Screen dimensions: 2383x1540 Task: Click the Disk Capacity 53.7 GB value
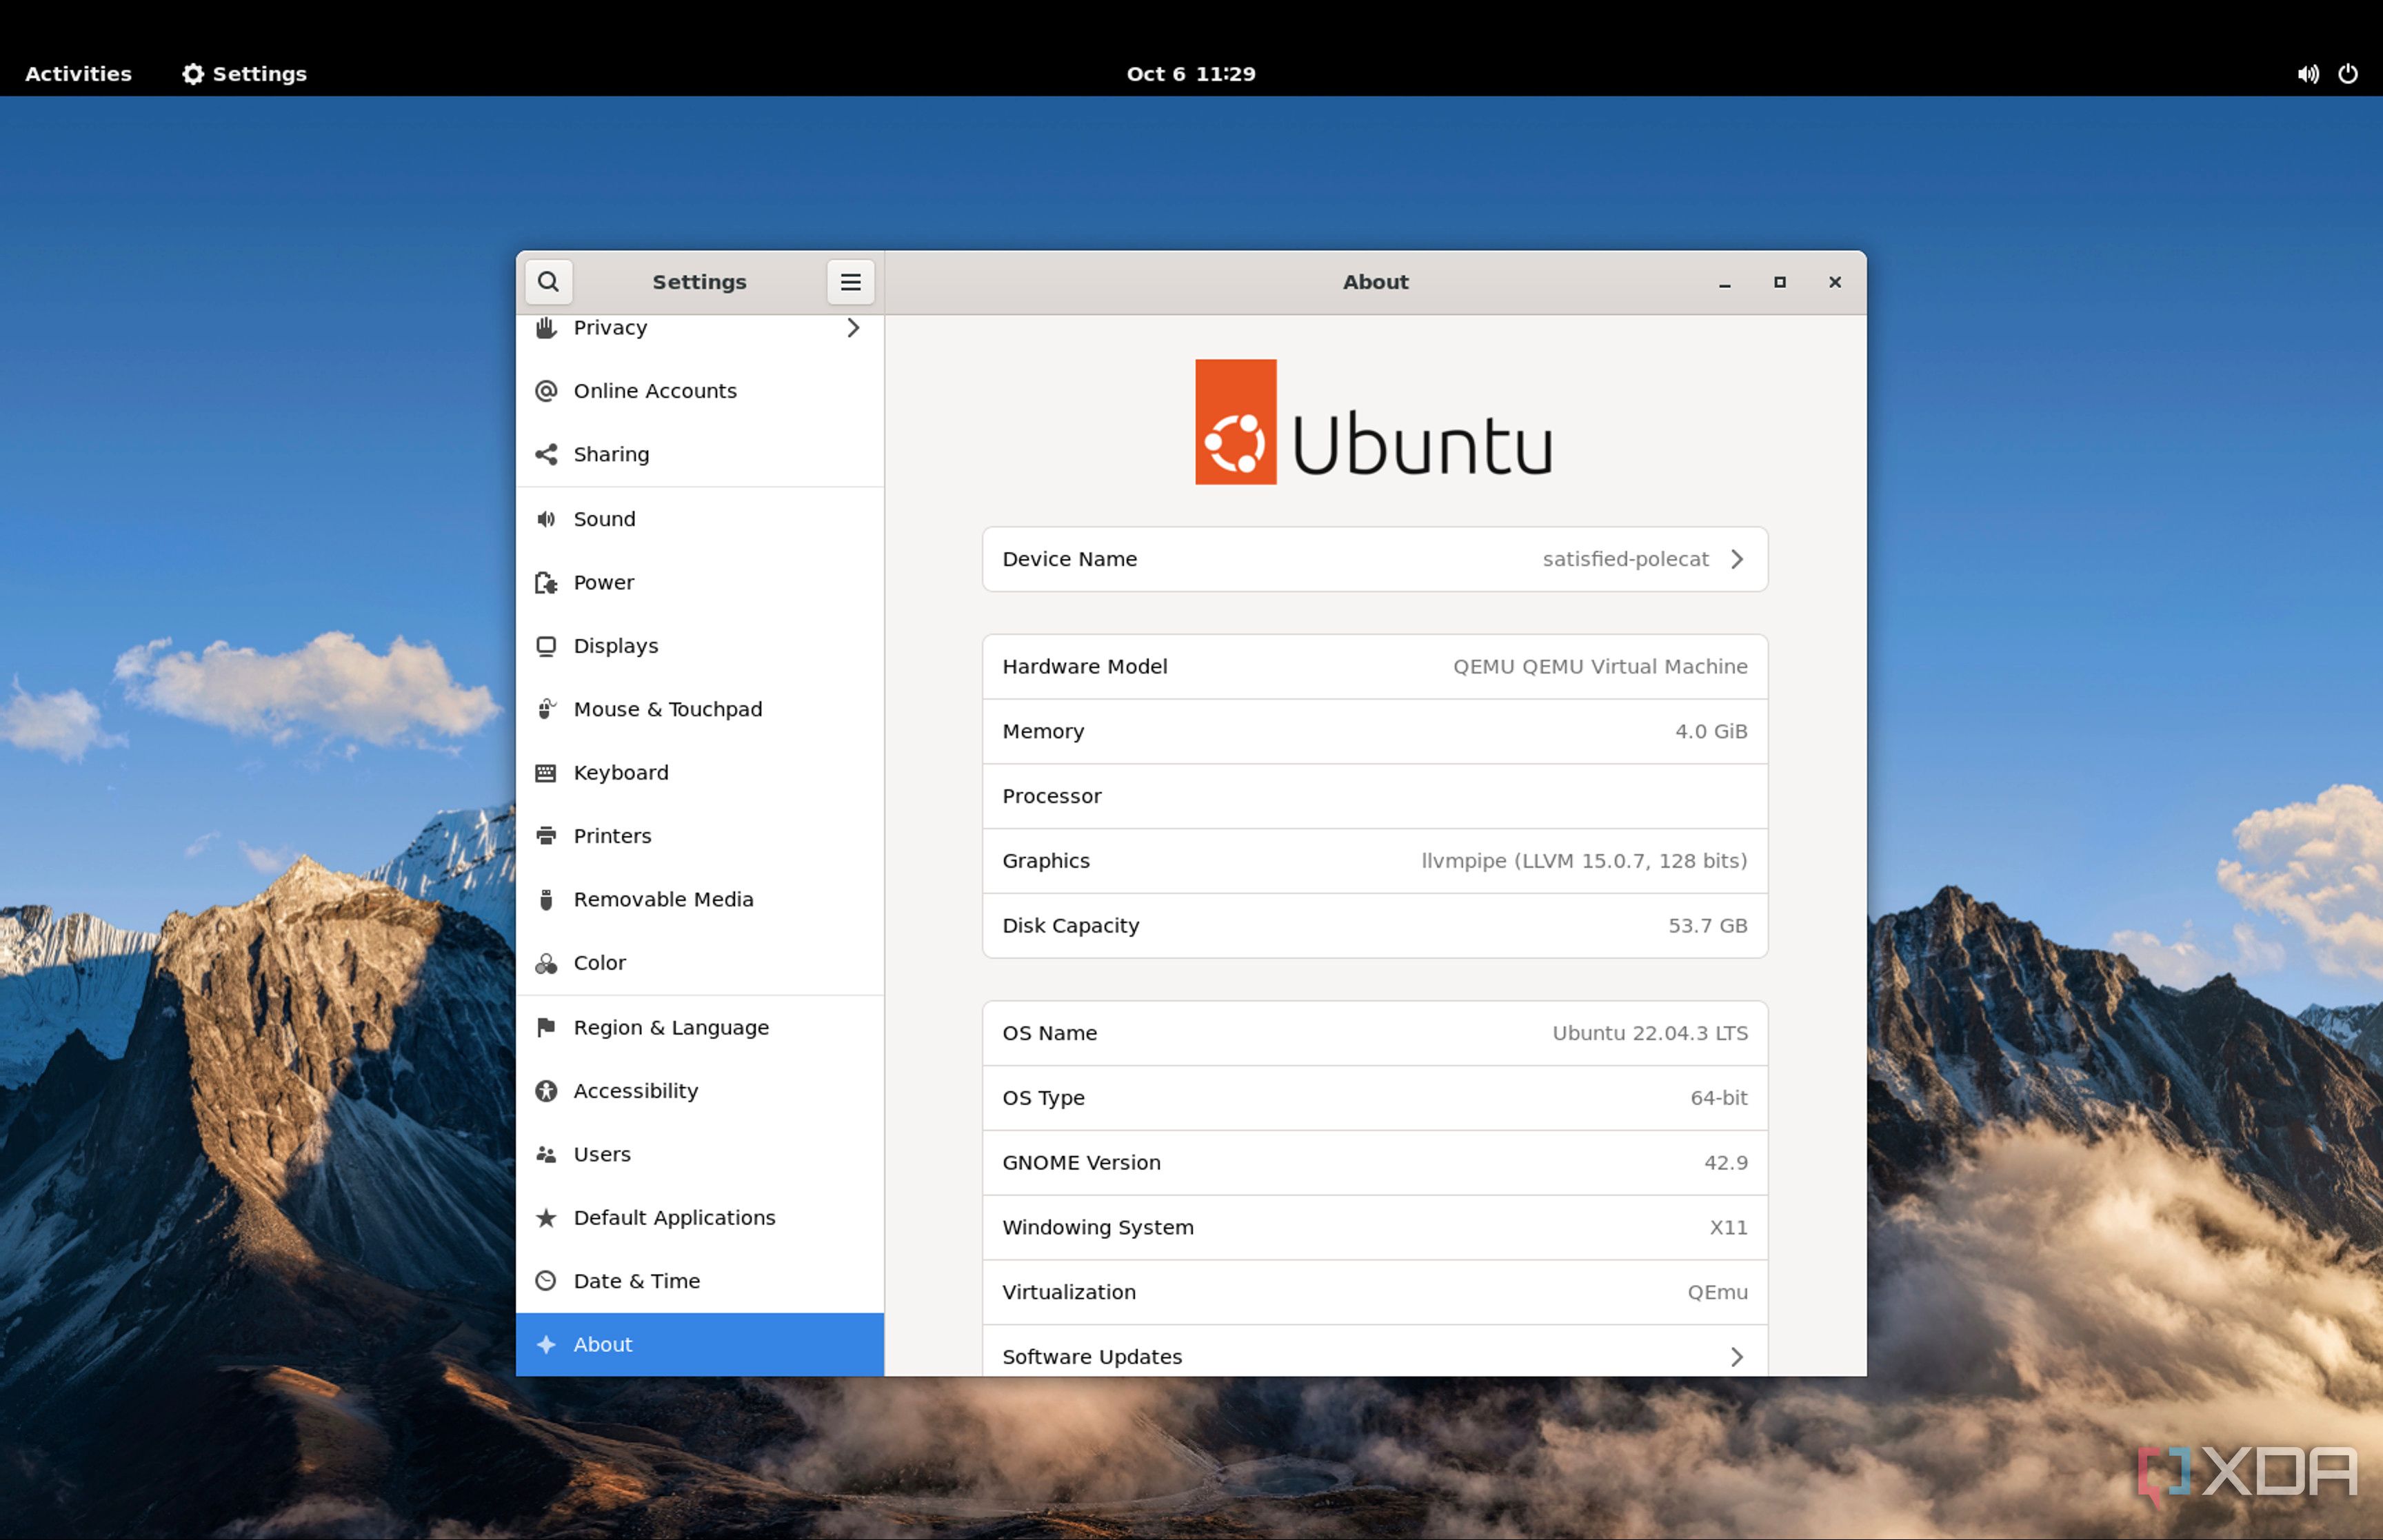pyautogui.click(x=1707, y=926)
